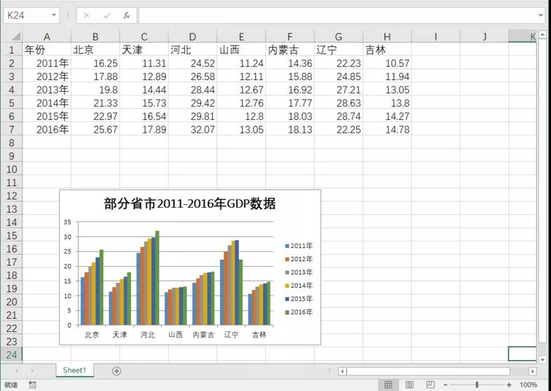This screenshot has width=551, height=391.
Task: Click 河北 axis label in chart
Action: 148,334
